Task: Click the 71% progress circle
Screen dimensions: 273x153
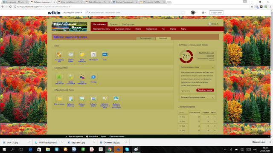Action: pos(186,57)
